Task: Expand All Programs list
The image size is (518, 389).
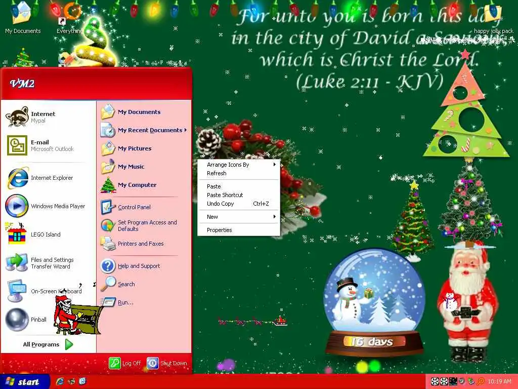Action: 48,344
